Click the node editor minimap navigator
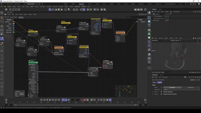 [125, 91]
